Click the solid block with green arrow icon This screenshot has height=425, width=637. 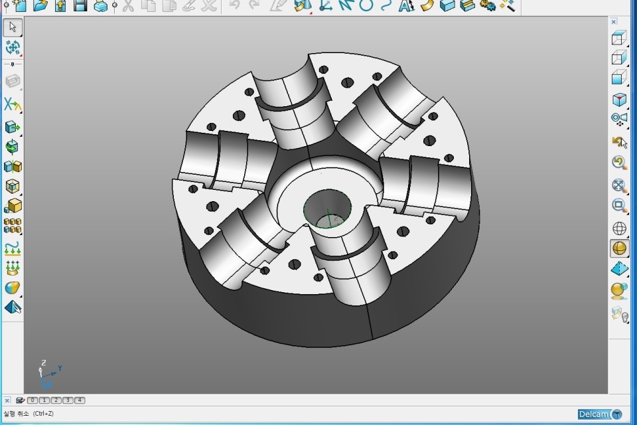point(12,127)
